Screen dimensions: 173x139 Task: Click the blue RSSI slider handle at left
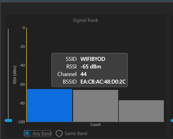coord(9,121)
